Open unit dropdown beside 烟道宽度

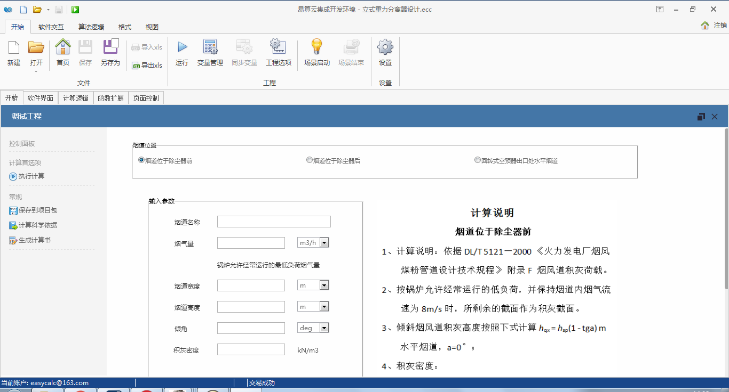(324, 285)
